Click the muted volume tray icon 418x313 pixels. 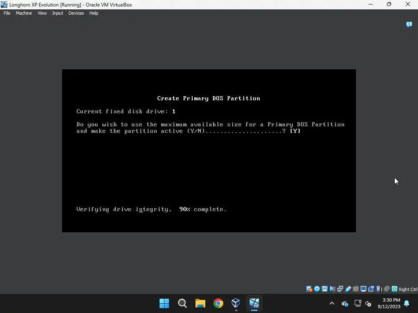[368, 303]
